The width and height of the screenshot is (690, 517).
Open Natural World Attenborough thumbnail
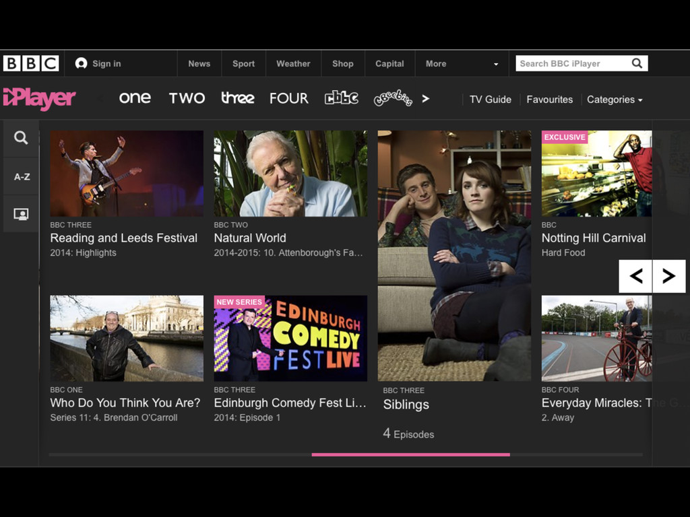pos(290,173)
